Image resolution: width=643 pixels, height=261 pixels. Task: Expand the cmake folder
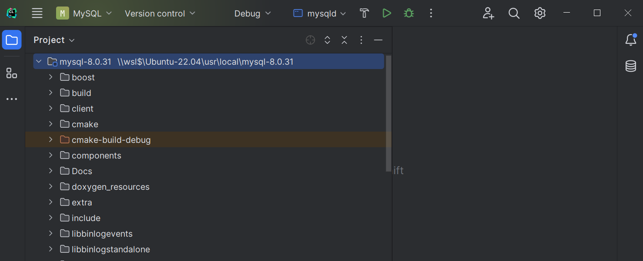(x=51, y=124)
